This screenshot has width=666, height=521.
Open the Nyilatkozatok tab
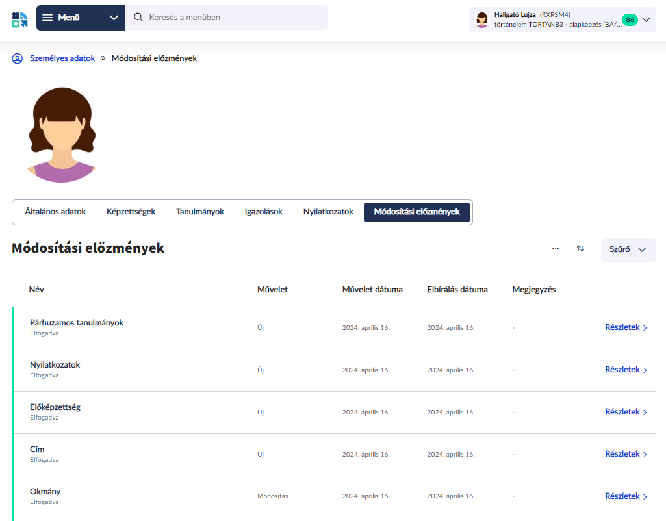(328, 212)
